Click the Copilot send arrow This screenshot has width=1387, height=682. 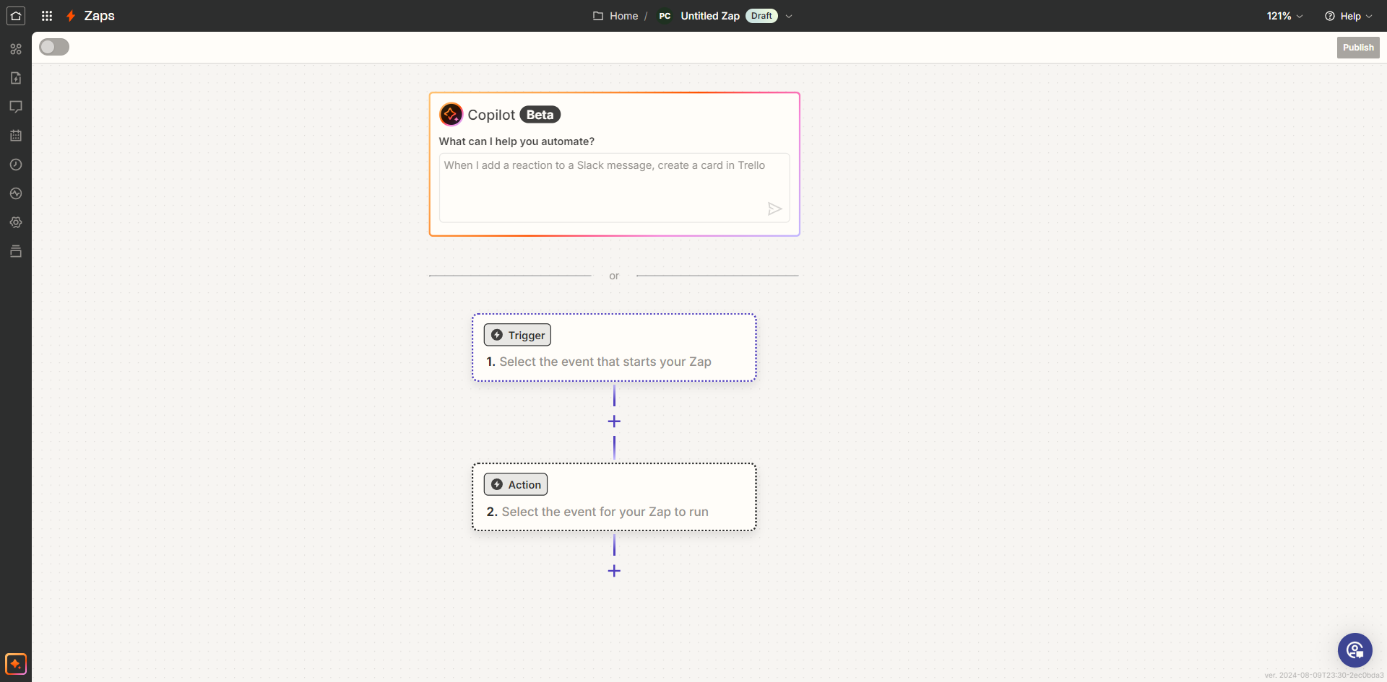(x=774, y=209)
